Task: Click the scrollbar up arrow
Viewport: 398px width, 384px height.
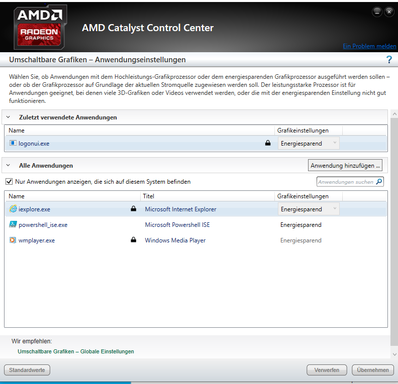Action: click(394, 114)
